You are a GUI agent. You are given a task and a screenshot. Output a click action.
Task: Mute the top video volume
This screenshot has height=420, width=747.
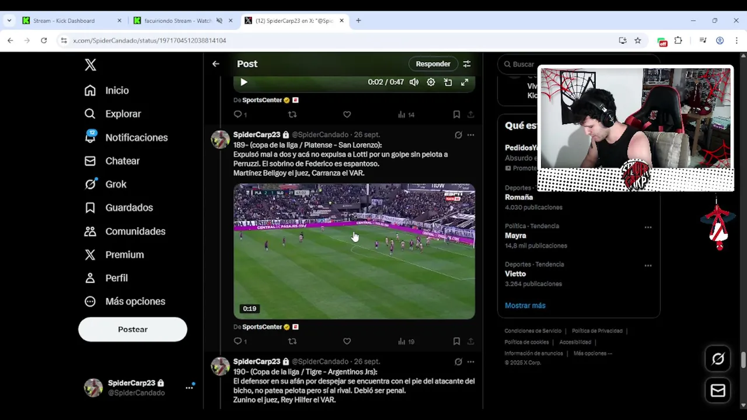(414, 82)
